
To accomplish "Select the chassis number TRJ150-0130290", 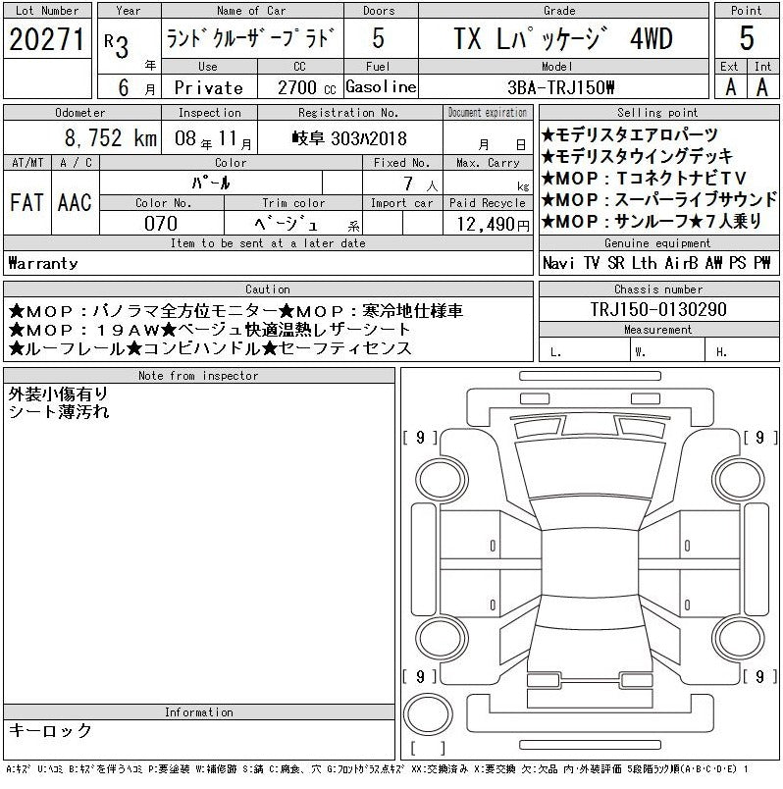I will point(658,309).
